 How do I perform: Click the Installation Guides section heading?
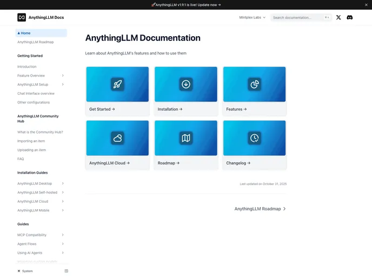click(32, 172)
